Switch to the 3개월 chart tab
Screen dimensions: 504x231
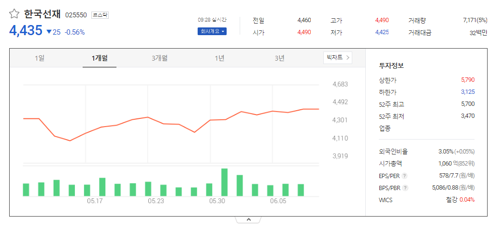coord(160,58)
